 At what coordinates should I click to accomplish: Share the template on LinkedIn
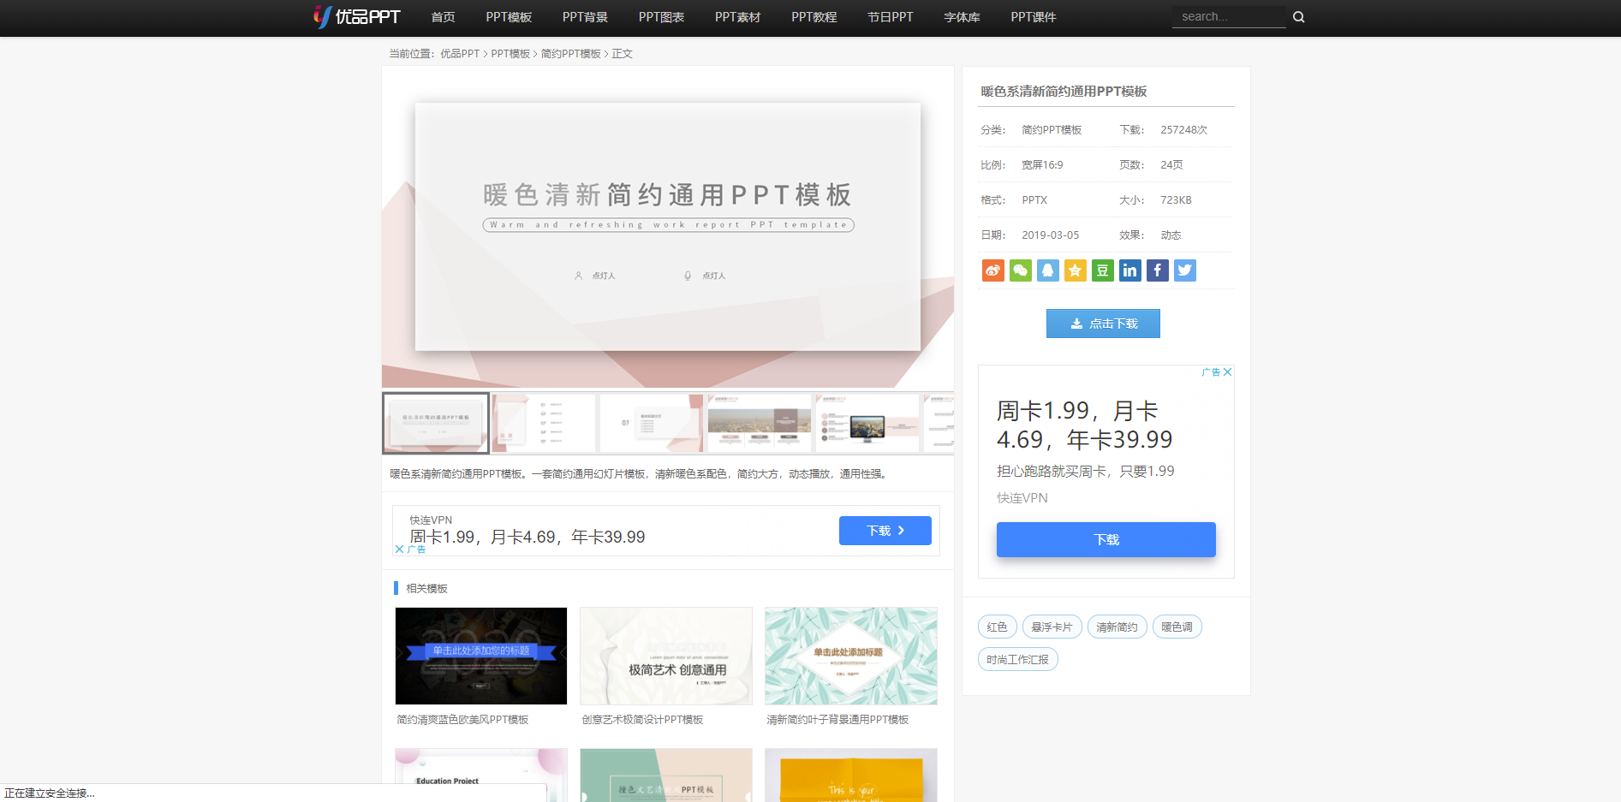click(1129, 270)
